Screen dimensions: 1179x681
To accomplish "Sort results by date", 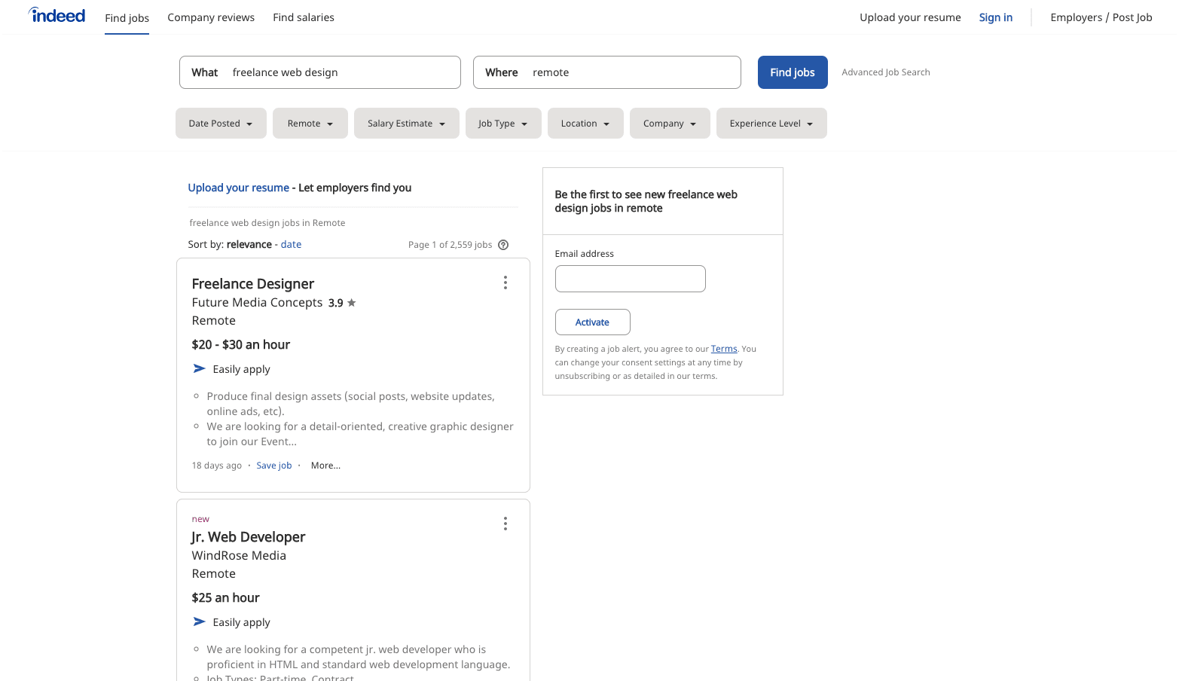I will pos(291,244).
